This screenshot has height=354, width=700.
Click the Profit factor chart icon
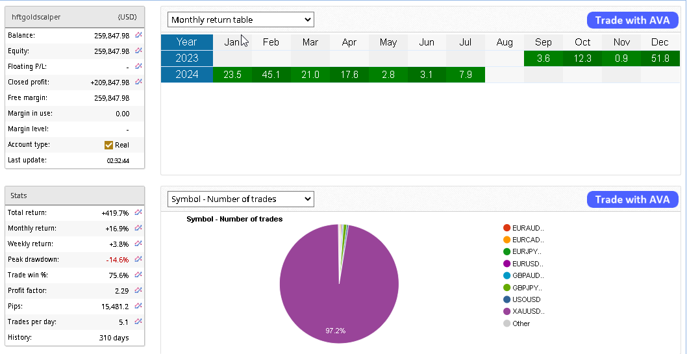point(138,290)
